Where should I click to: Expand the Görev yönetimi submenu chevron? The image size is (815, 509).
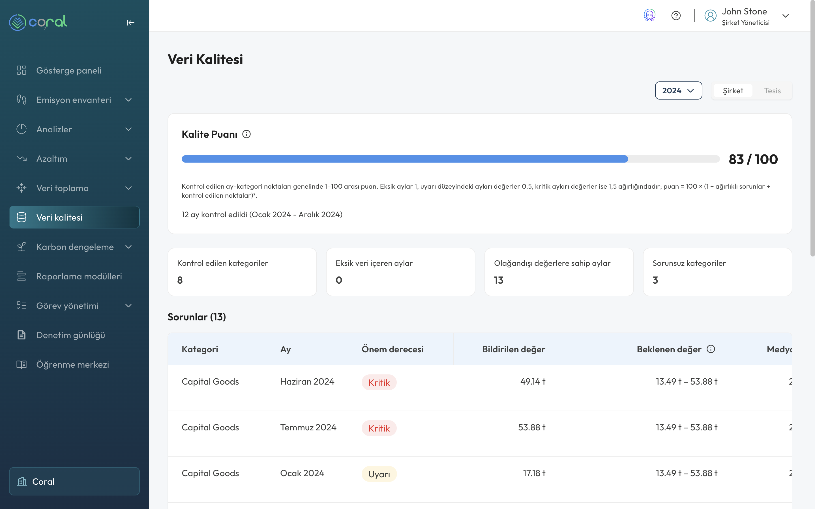(x=128, y=306)
